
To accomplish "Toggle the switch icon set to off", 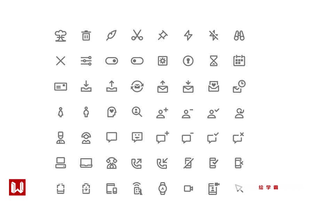I will click(x=137, y=61).
